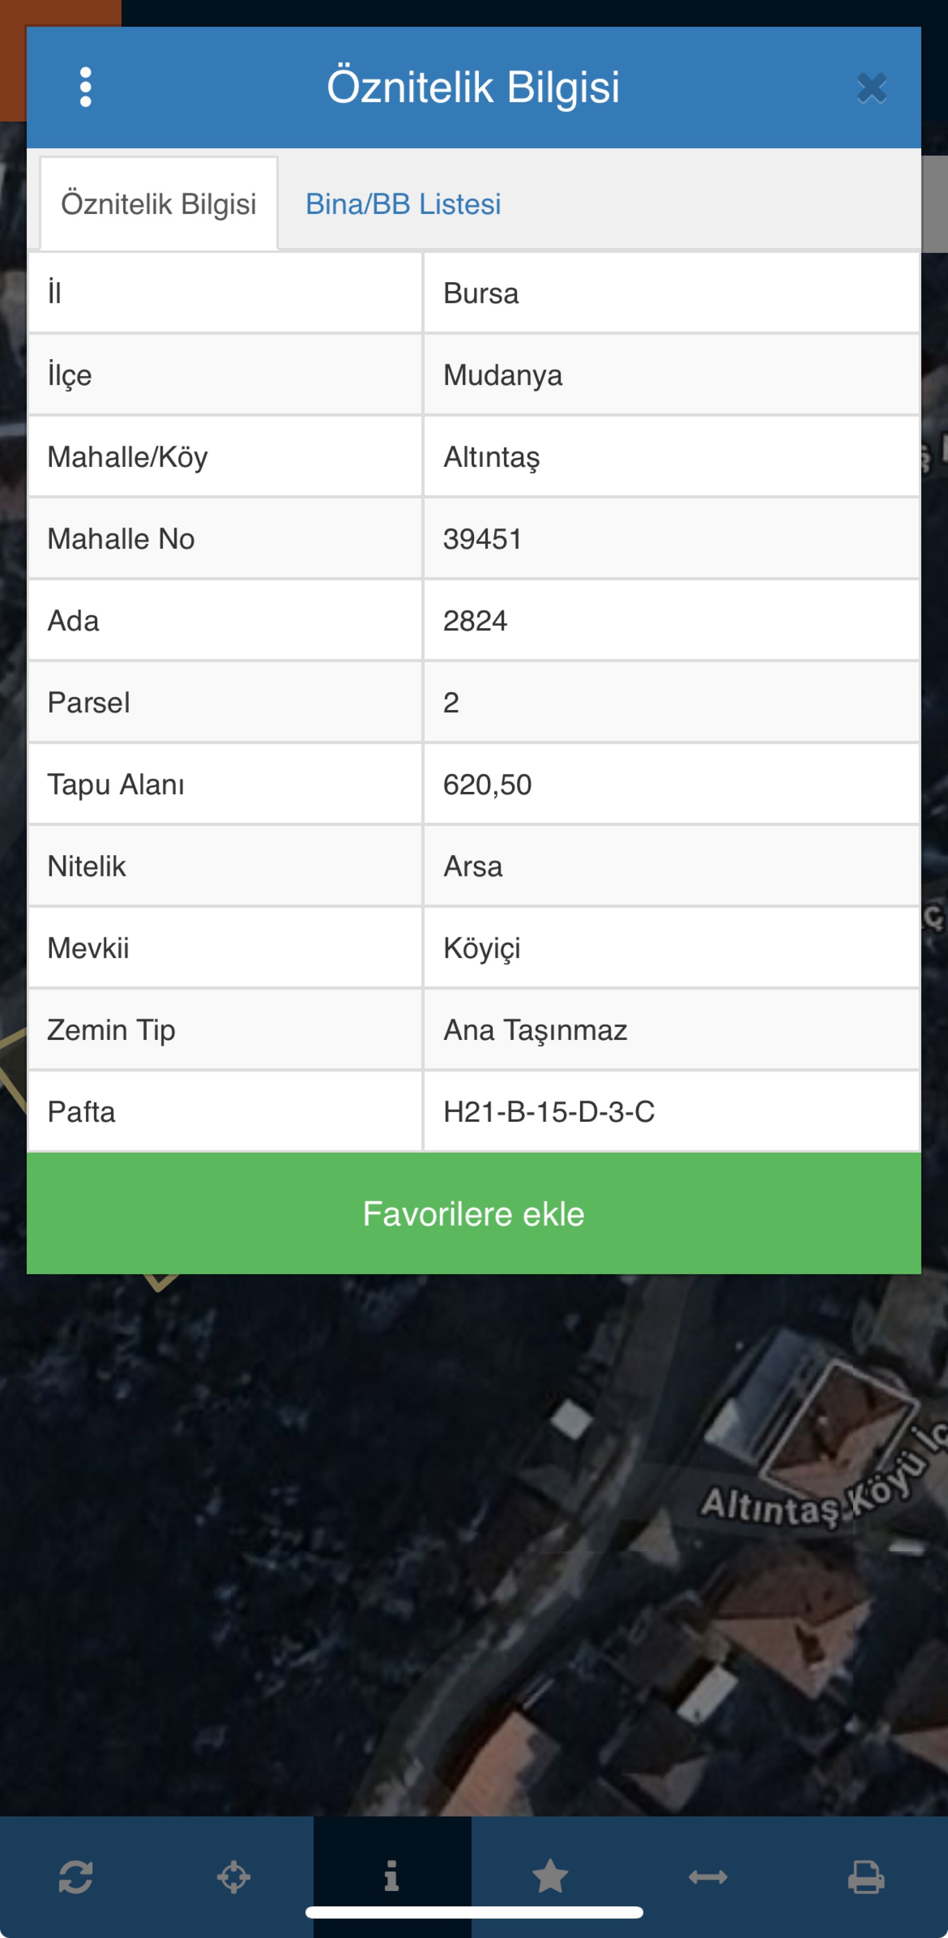
Task: Open the three-dot options menu
Action: [x=86, y=87]
